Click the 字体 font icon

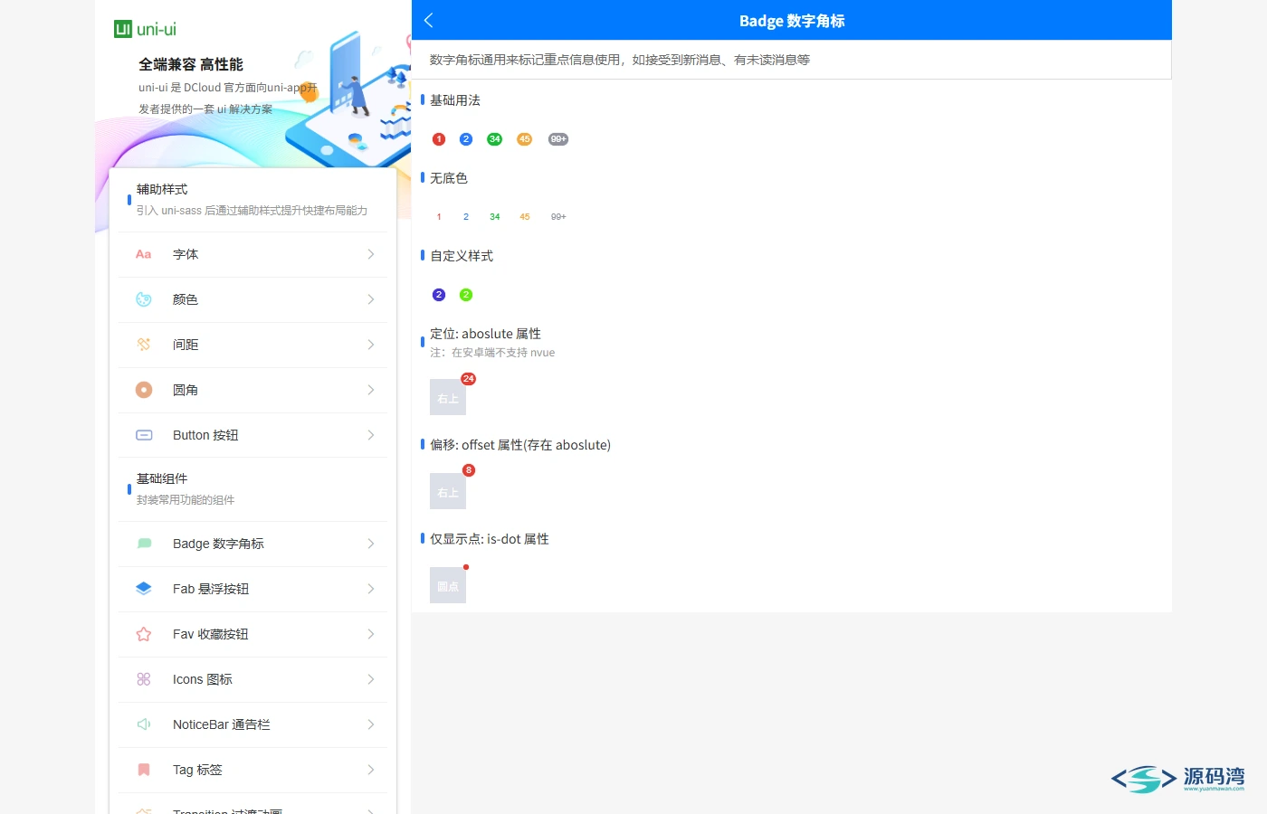pos(143,254)
